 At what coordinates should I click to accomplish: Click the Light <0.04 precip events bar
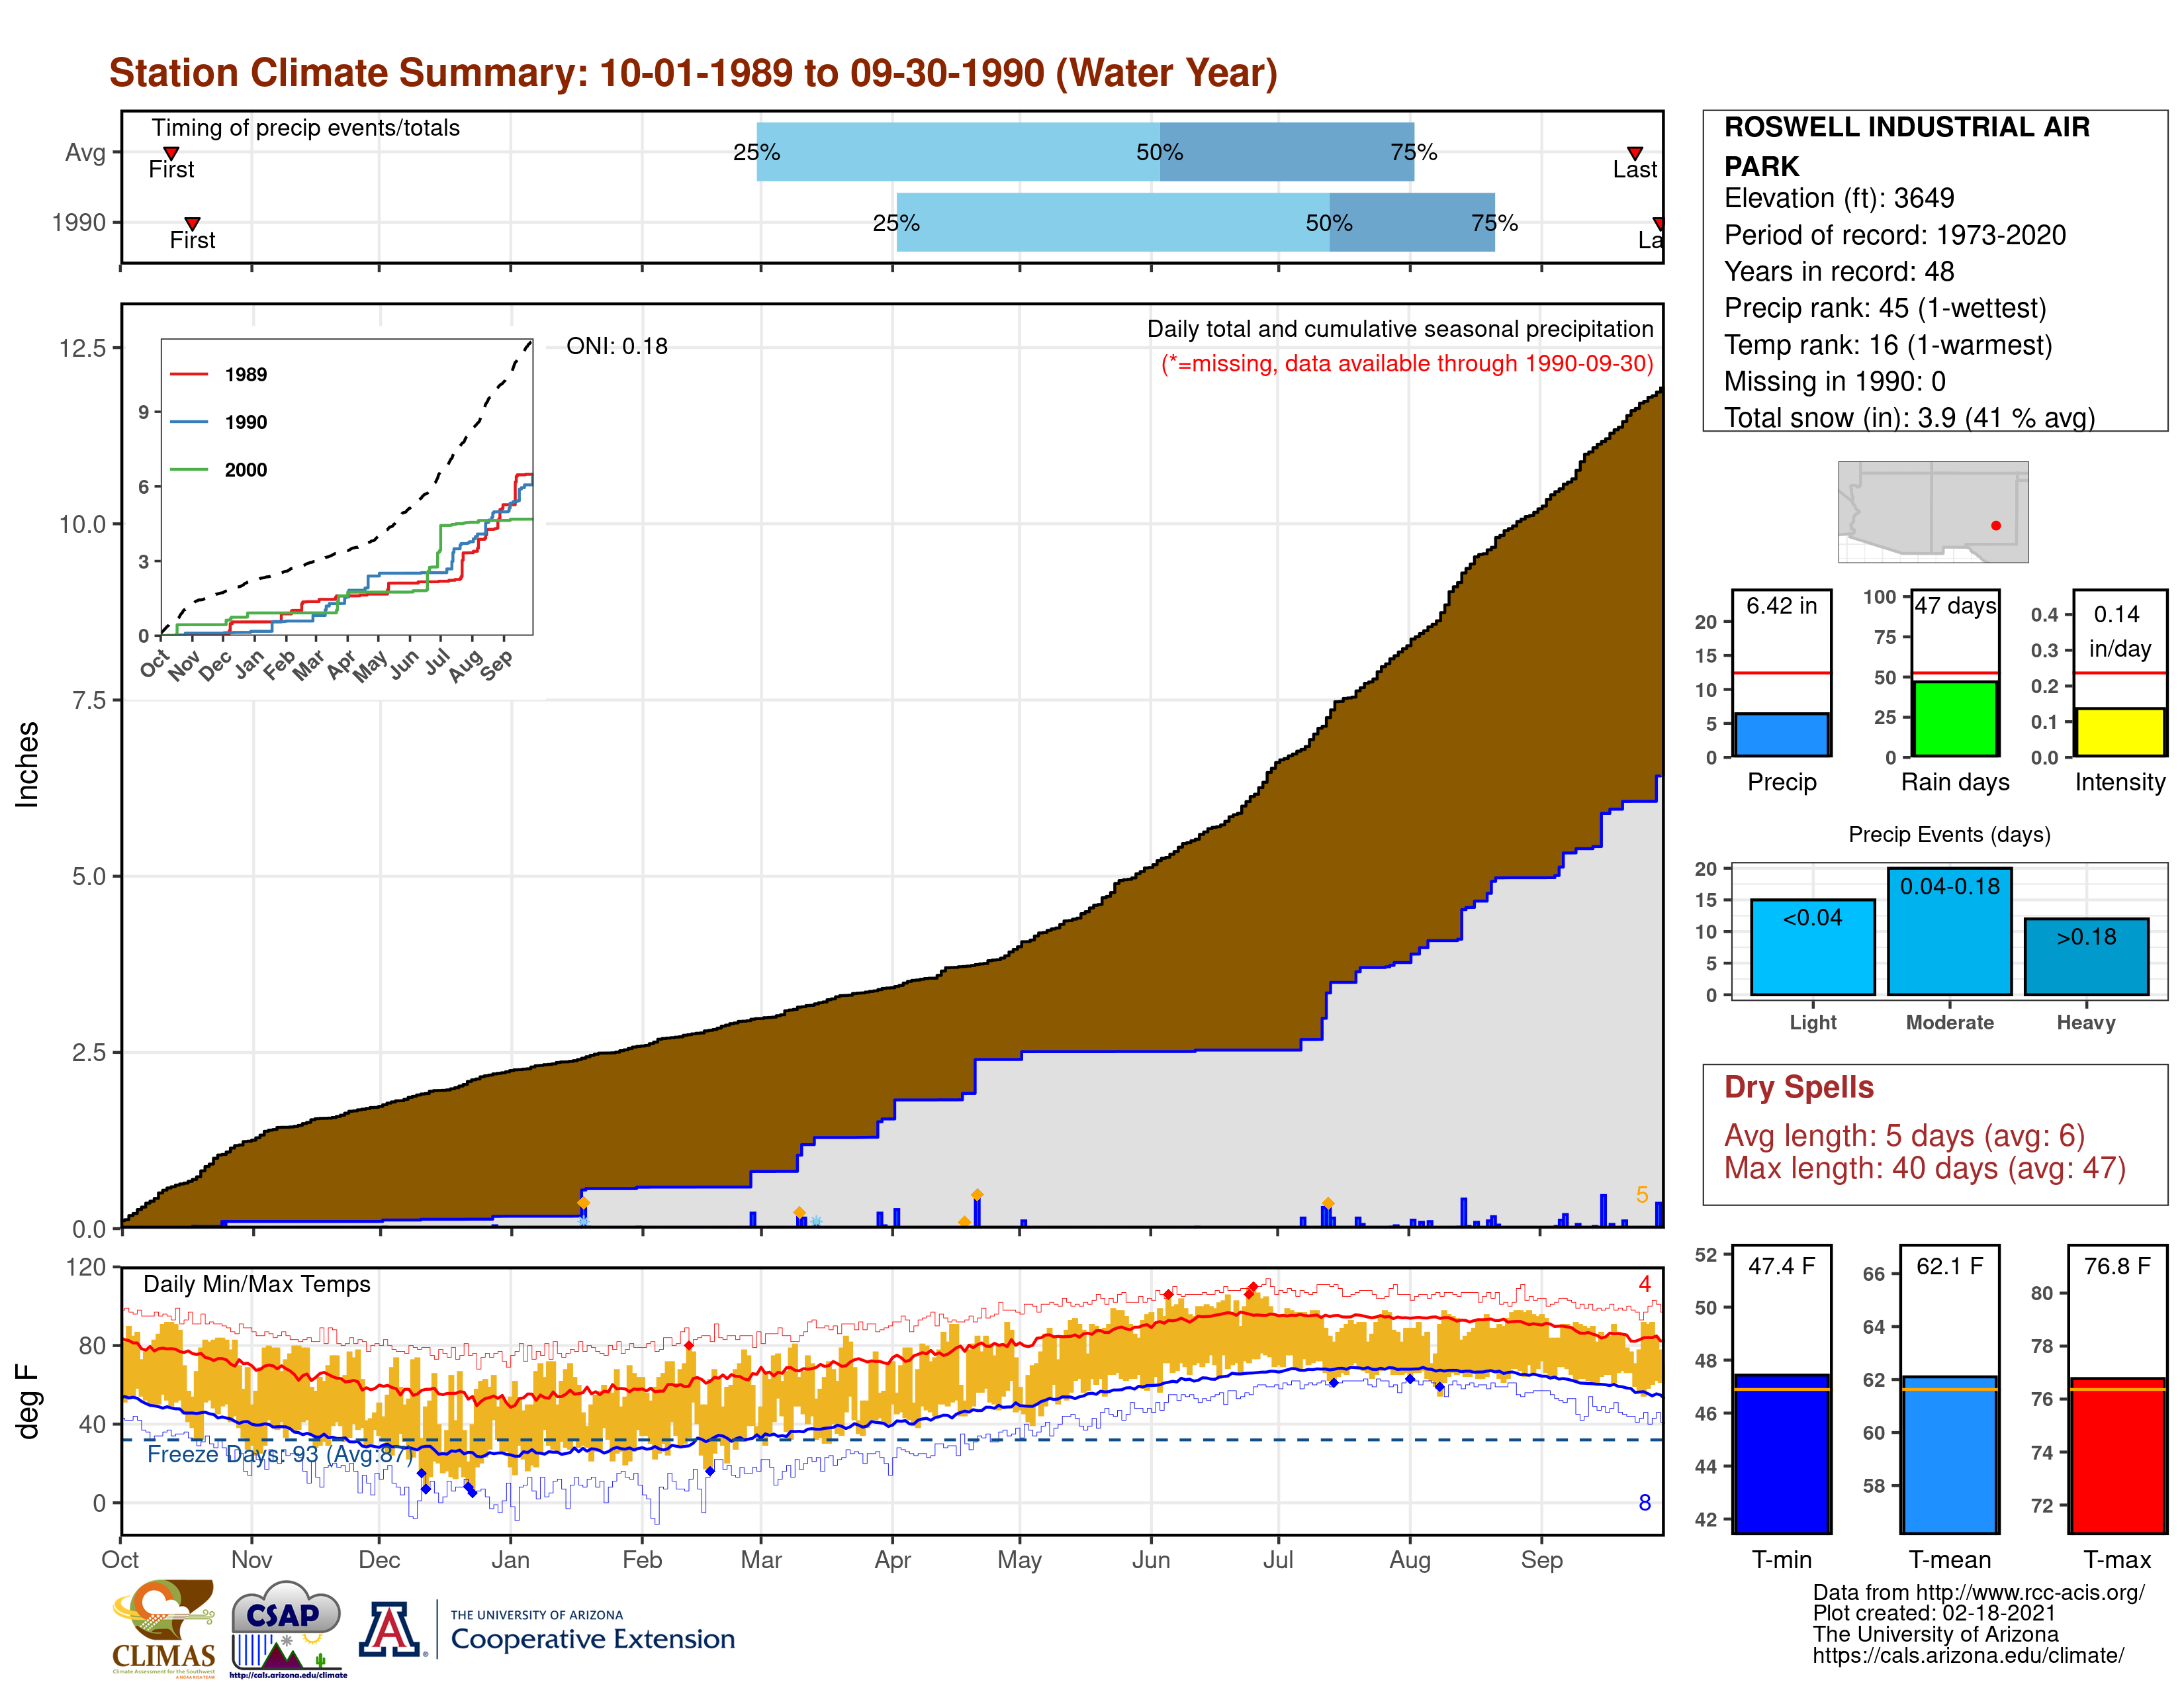point(1813,947)
